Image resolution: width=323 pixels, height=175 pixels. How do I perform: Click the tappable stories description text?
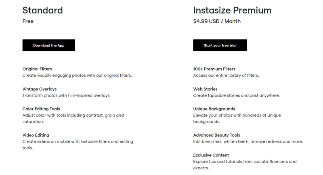click(x=236, y=95)
